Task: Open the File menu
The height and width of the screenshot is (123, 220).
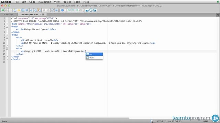Action: 16,2
